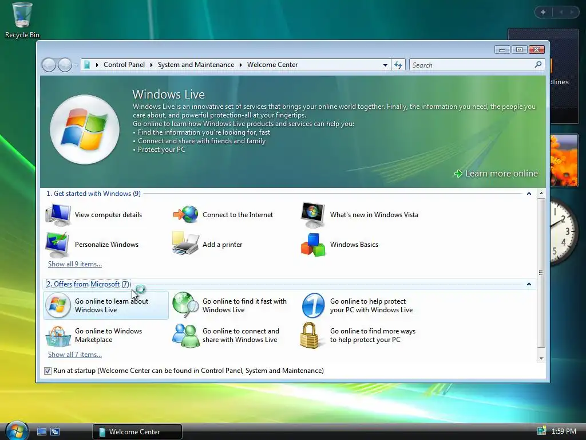
Task: Click the analog clock gadget in the sidebar
Action: pos(564,232)
